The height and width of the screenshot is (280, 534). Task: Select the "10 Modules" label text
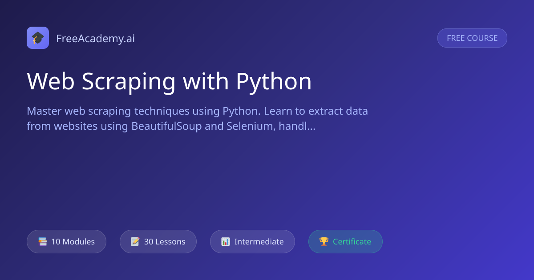pos(73,242)
